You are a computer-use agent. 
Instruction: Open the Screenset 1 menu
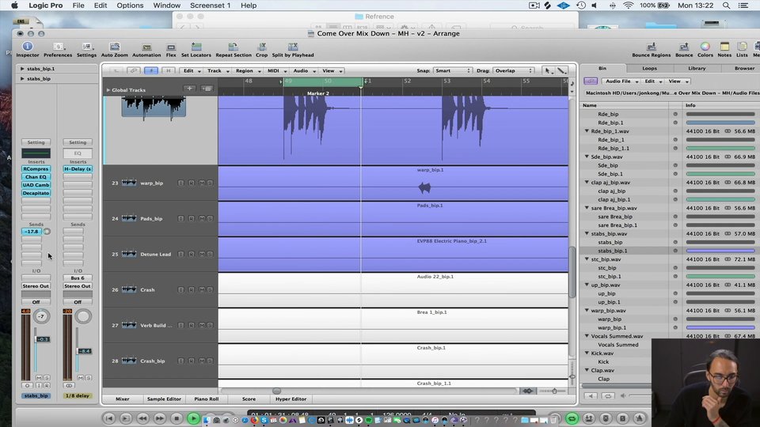coord(210,6)
